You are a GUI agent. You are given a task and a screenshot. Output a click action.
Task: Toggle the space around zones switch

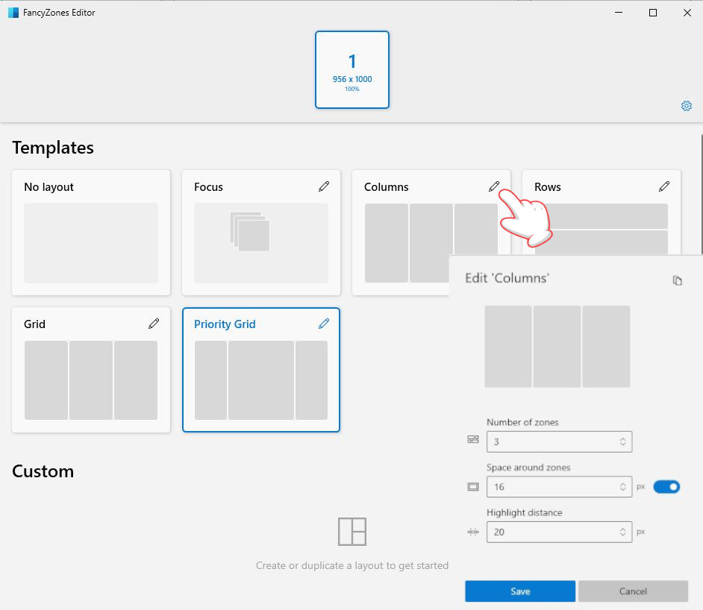666,487
